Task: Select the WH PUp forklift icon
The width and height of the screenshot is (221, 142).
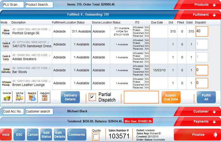Action: click(x=19, y=97)
